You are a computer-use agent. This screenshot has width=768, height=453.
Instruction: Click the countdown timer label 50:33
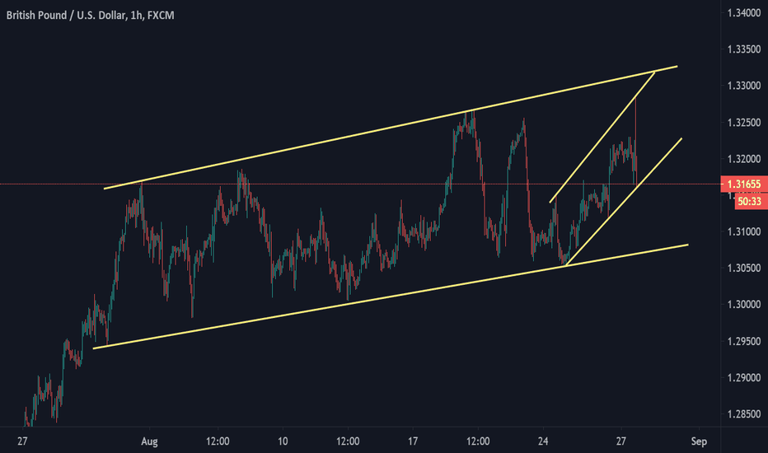pyautogui.click(x=749, y=201)
